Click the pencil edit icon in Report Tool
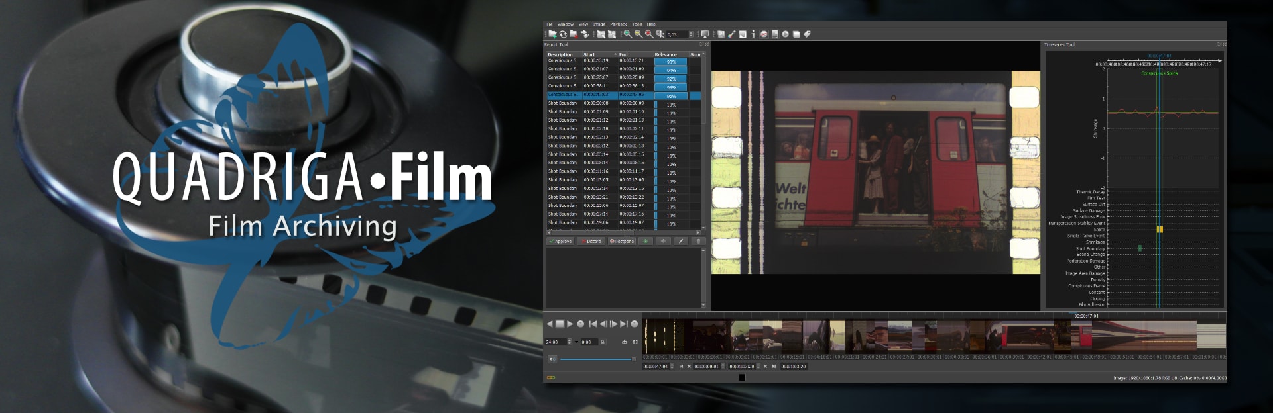Viewport: 1273px width, 413px height. click(680, 241)
